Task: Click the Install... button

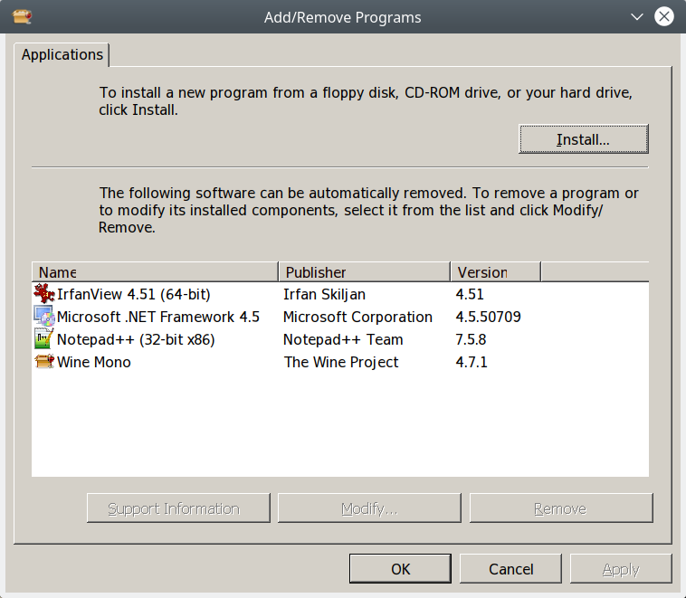Action: (583, 139)
